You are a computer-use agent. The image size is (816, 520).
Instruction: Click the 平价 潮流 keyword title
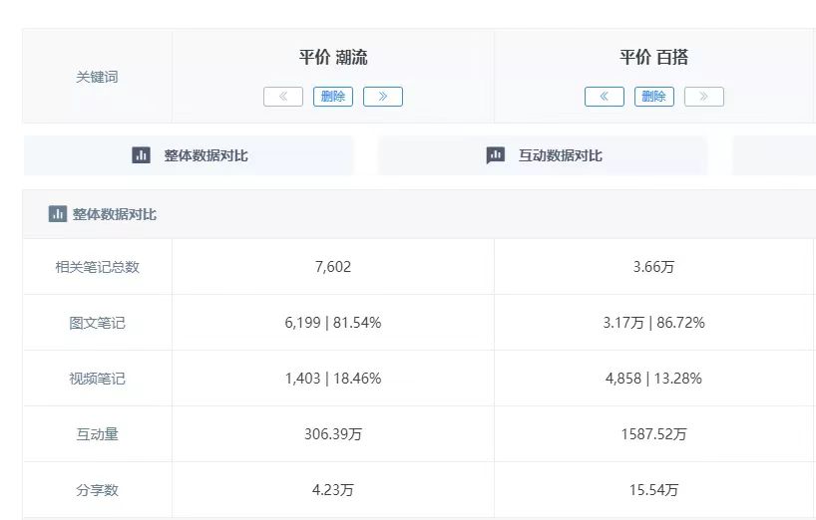(x=333, y=57)
